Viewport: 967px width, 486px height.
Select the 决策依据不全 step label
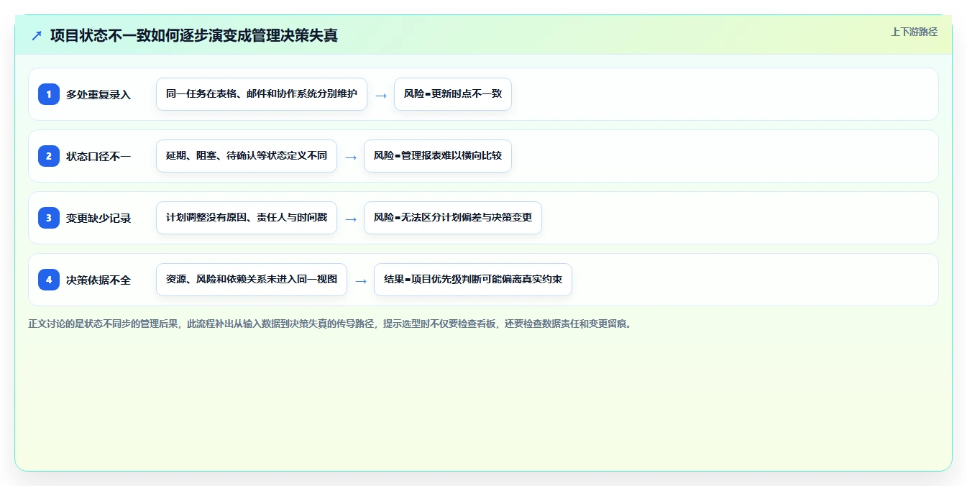[x=98, y=280]
